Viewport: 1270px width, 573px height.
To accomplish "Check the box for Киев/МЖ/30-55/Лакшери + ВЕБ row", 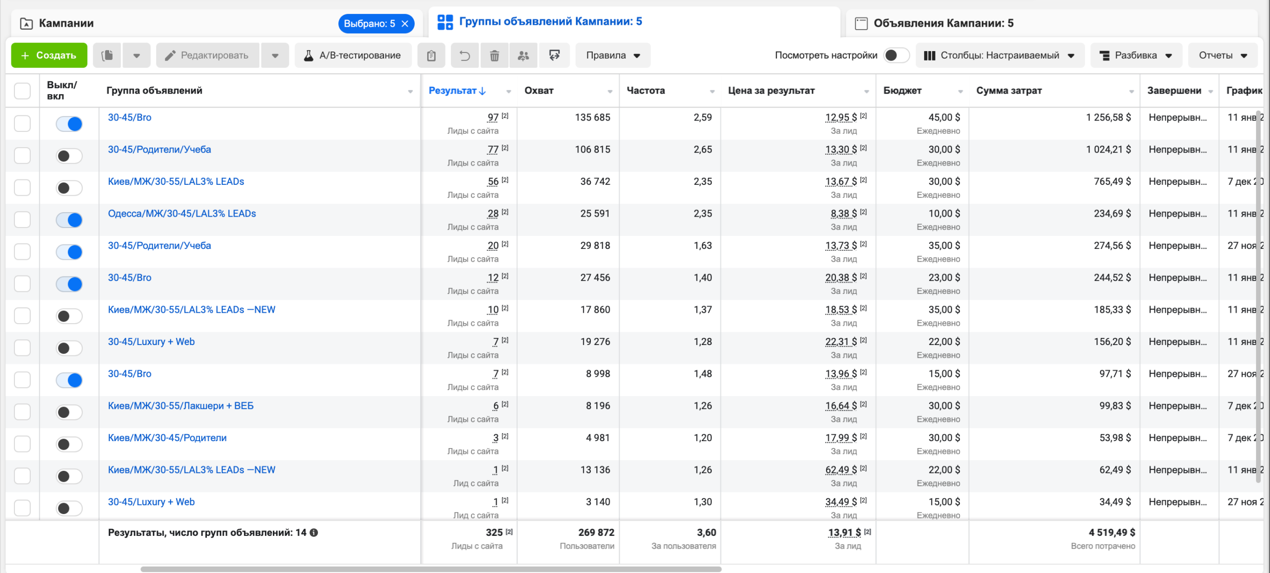I will 22,411.
